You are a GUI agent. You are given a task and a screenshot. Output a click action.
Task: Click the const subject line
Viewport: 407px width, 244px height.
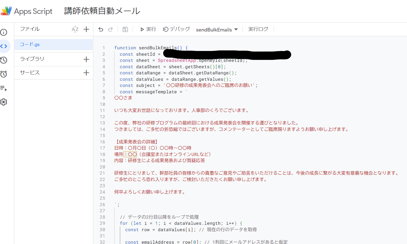click(189, 86)
